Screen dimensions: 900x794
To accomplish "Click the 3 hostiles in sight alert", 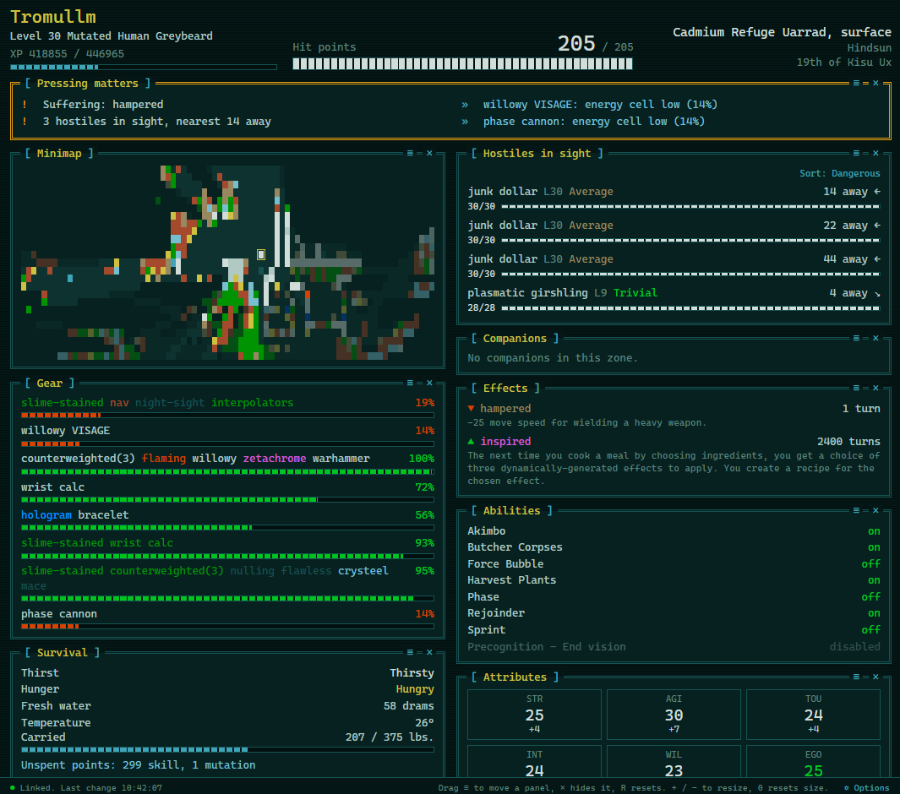I will [146, 121].
